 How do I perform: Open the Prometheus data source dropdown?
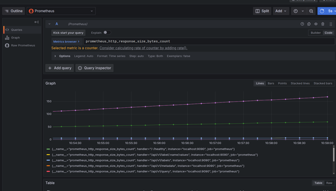61,11
